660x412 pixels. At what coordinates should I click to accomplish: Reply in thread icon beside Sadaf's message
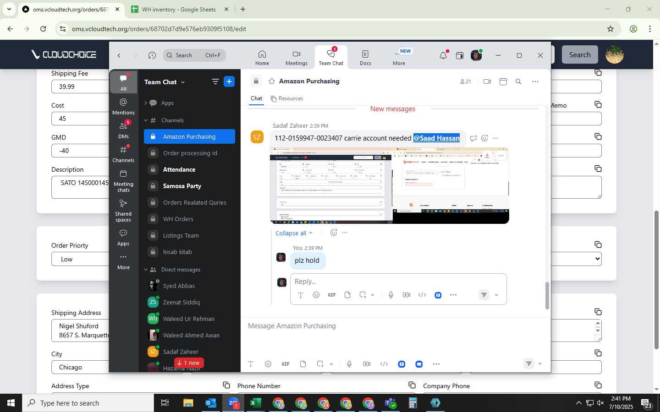click(473, 138)
